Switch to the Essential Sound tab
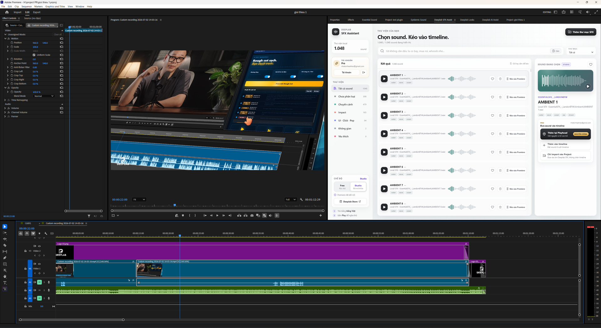601x328 pixels. coord(369,20)
